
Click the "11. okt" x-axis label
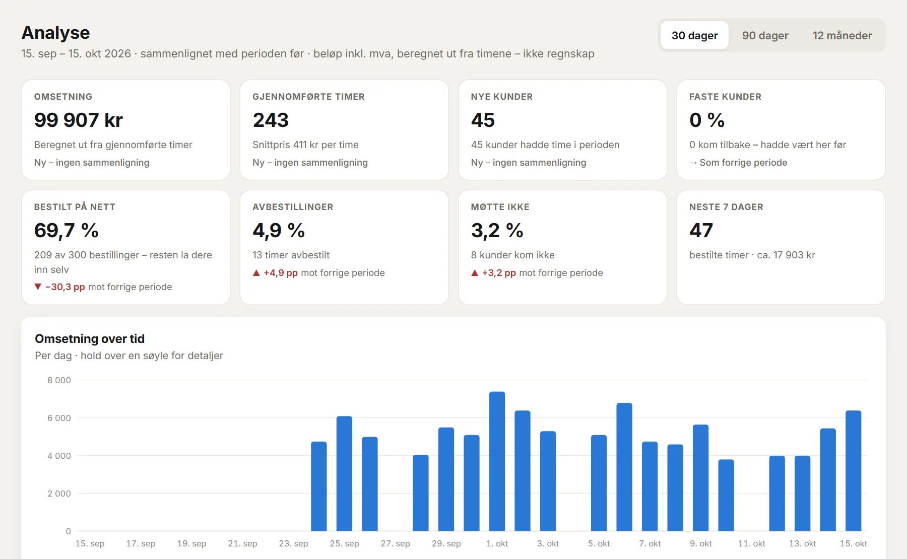click(x=751, y=543)
